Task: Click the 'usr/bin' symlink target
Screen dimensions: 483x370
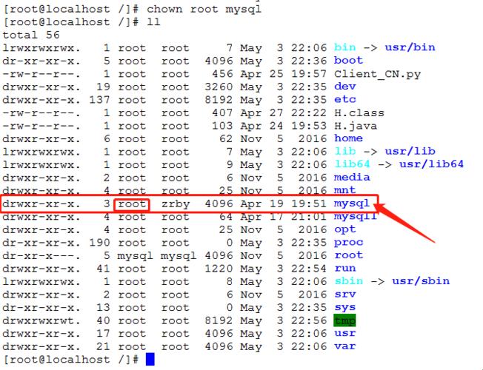Action: pos(410,47)
